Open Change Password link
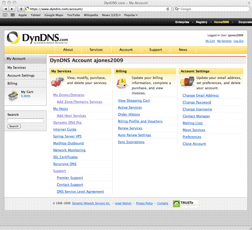The image size is (252, 230). (197, 102)
